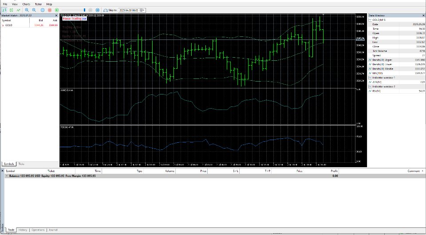
Task: Click the Tick Volume row
Action: tap(397, 51)
